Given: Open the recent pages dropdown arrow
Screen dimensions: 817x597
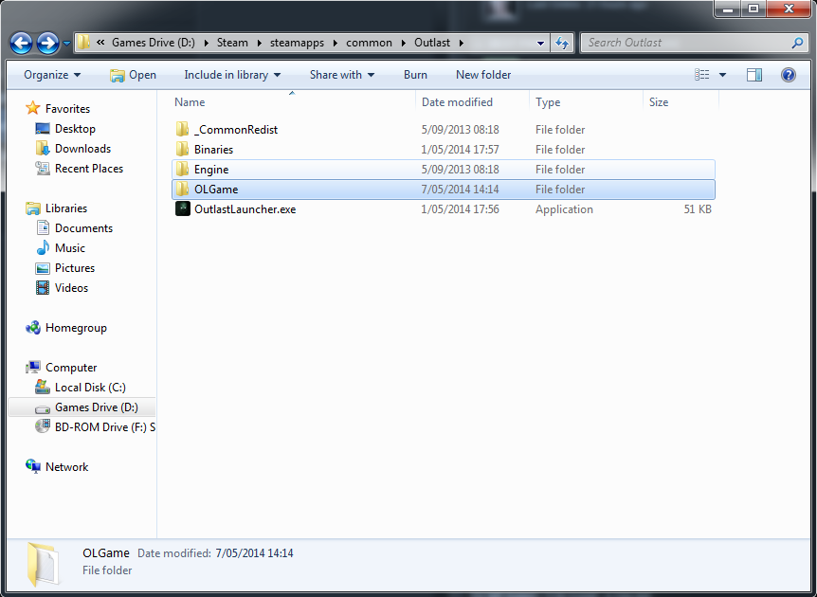Looking at the screenshot, I should tap(66, 44).
